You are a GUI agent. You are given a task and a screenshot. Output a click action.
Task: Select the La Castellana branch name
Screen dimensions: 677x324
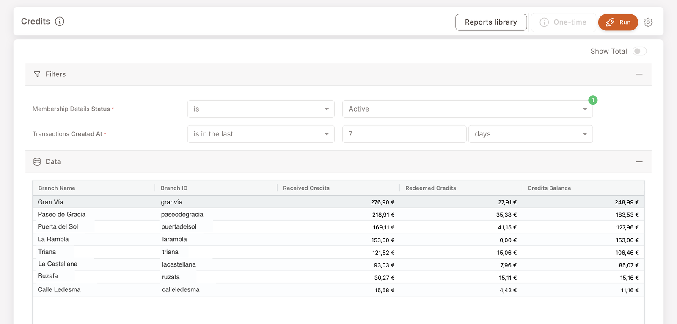coord(58,264)
